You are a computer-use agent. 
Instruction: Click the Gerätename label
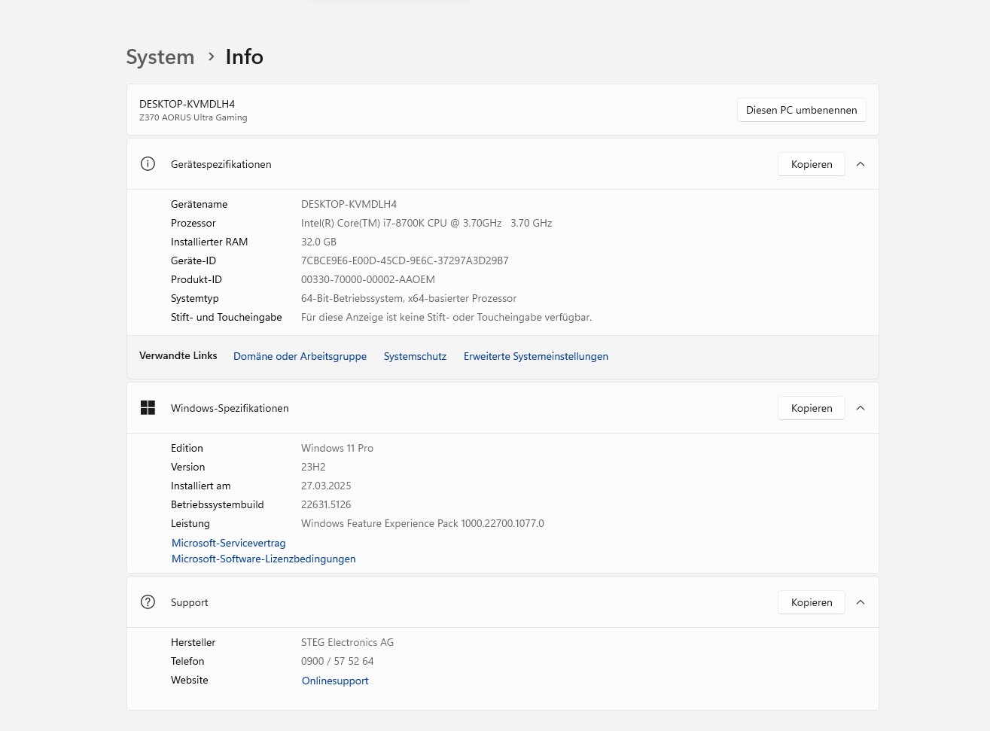tap(199, 204)
